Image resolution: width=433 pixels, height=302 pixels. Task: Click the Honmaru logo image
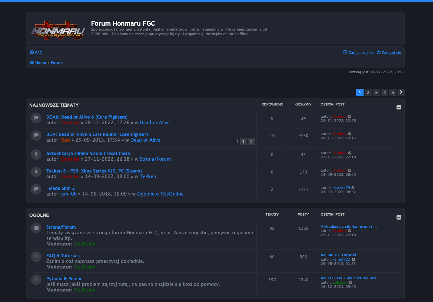(59, 30)
